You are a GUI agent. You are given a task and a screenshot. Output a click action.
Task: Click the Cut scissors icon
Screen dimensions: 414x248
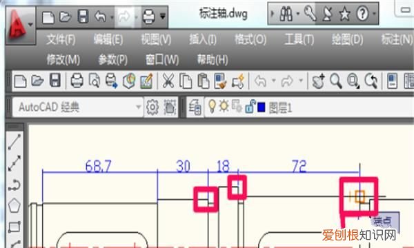[x=168, y=81]
